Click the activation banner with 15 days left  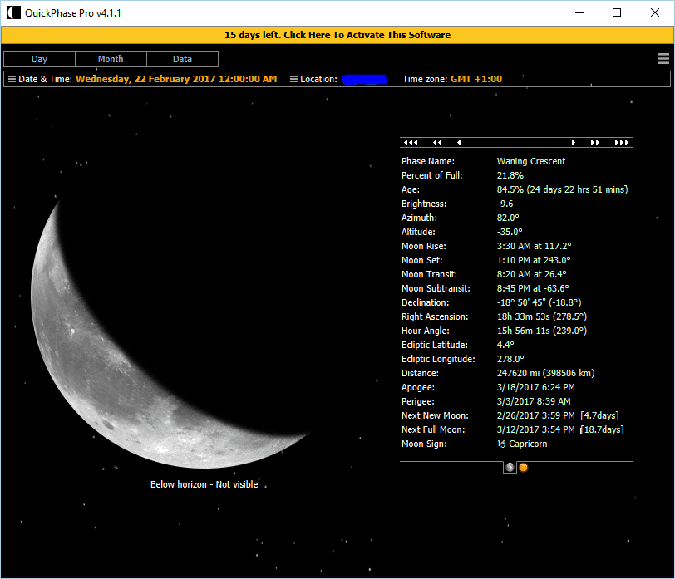(337, 35)
